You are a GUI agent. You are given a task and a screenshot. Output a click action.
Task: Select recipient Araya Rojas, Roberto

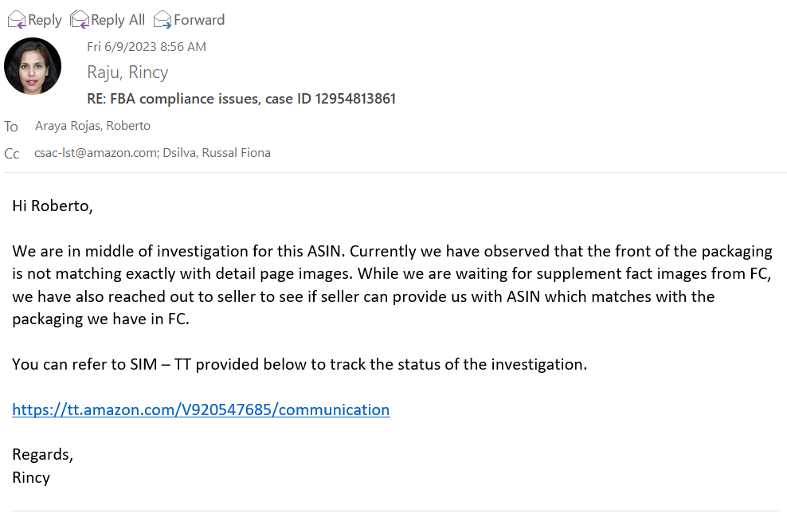click(x=93, y=126)
